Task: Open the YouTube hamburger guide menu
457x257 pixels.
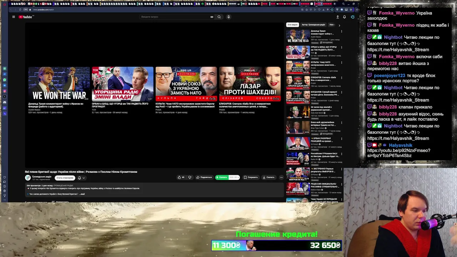Action: (x=14, y=17)
